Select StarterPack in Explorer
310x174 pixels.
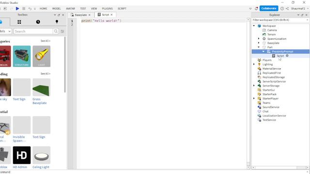tap(269, 94)
